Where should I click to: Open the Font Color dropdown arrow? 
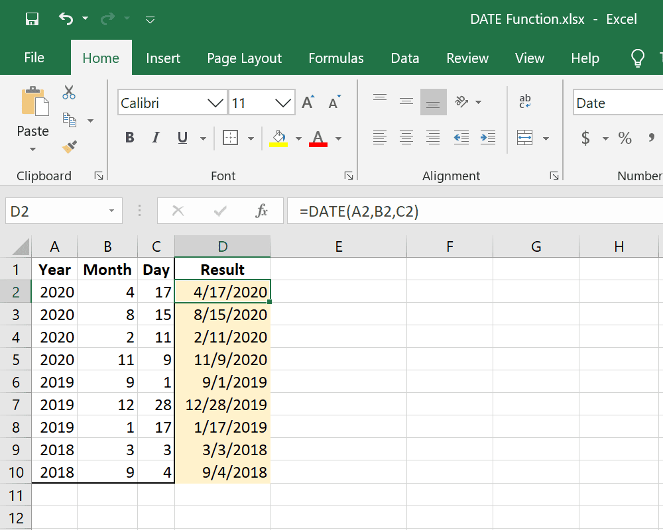pyautogui.click(x=338, y=138)
